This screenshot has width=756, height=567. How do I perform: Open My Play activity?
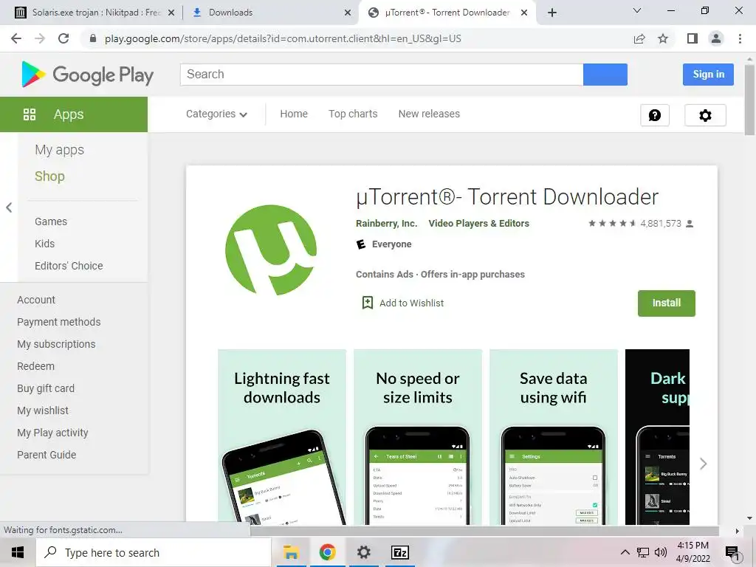pyautogui.click(x=52, y=433)
